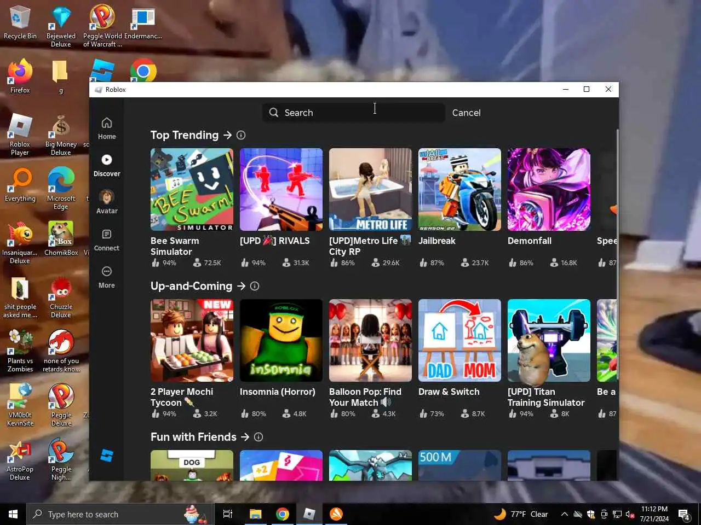
Task: Click the search magnifier icon
Action: click(274, 112)
